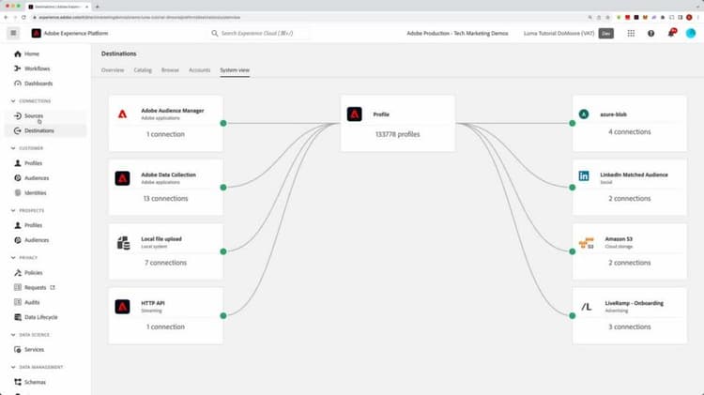The width and height of the screenshot is (704, 395).
Task: Click the Sources icon in sidebar
Action: pyautogui.click(x=18, y=115)
